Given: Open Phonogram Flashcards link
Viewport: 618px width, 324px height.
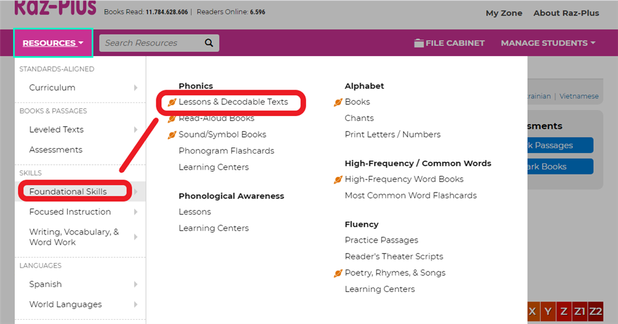Looking at the screenshot, I should tap(226, 151).
